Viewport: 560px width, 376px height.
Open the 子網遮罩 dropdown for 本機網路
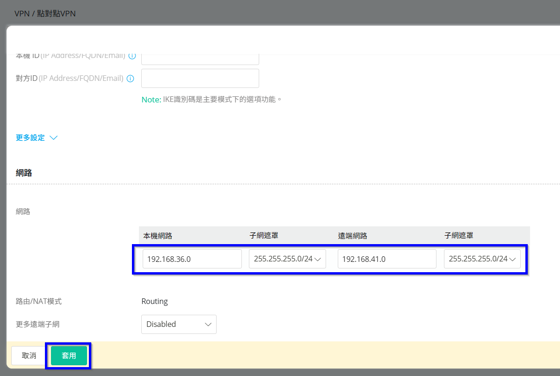click(x=287, y=259)
